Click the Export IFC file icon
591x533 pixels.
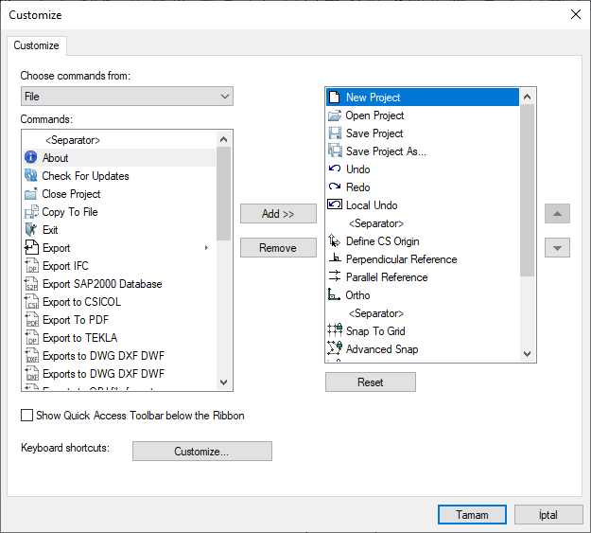coord(30,266)
